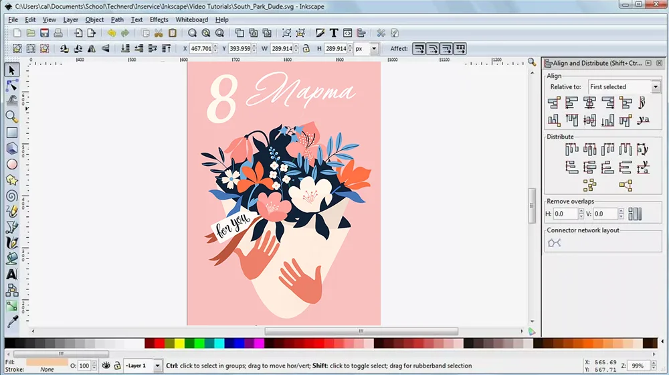Viewport: 669px width, 375px height.
Task: Expand the 'First selected' Relative to dropdown
Action: (655, 87)
